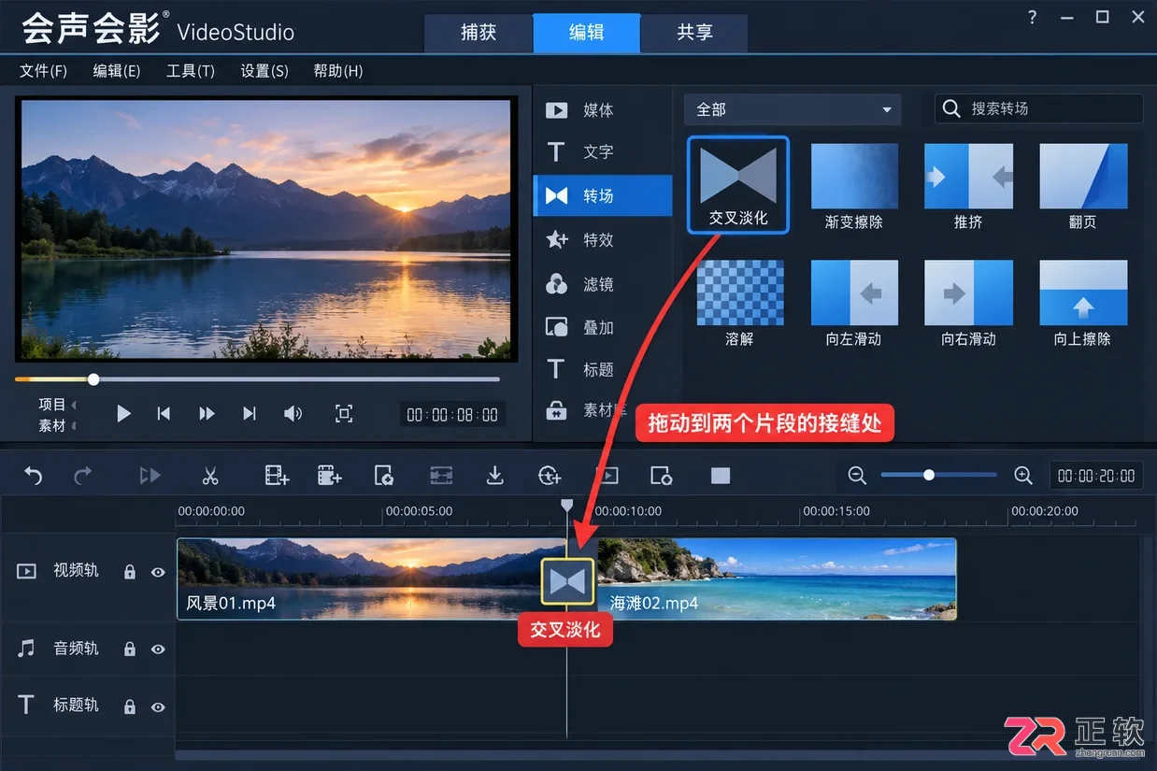Click the zoom out magnifier on timeline

pos(857,476)
